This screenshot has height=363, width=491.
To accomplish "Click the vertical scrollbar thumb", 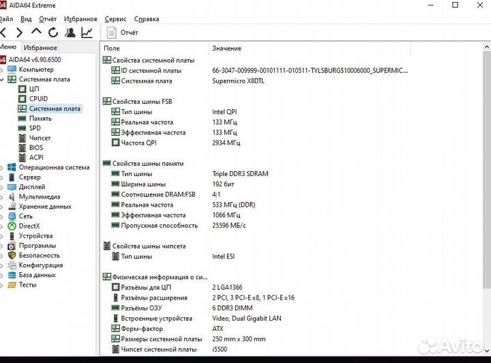I will pyautogui.click(x=487, y=171).
